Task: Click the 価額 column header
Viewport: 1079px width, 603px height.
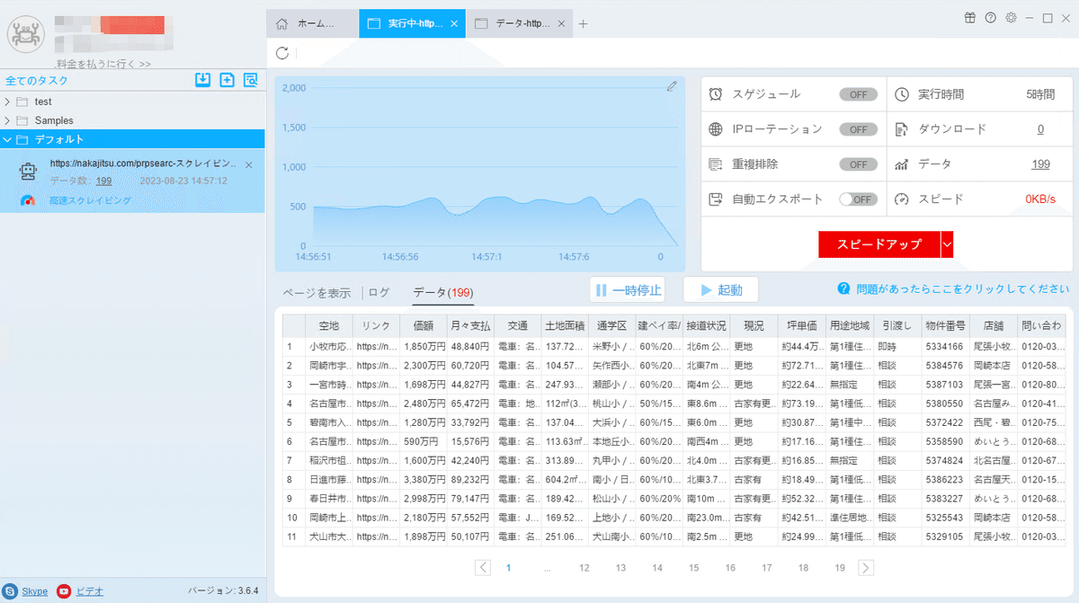Action: pos(423,325)
